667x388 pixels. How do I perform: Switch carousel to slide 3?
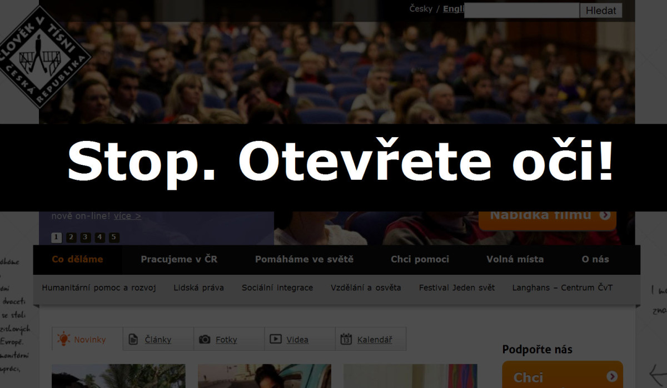point(85,238)
